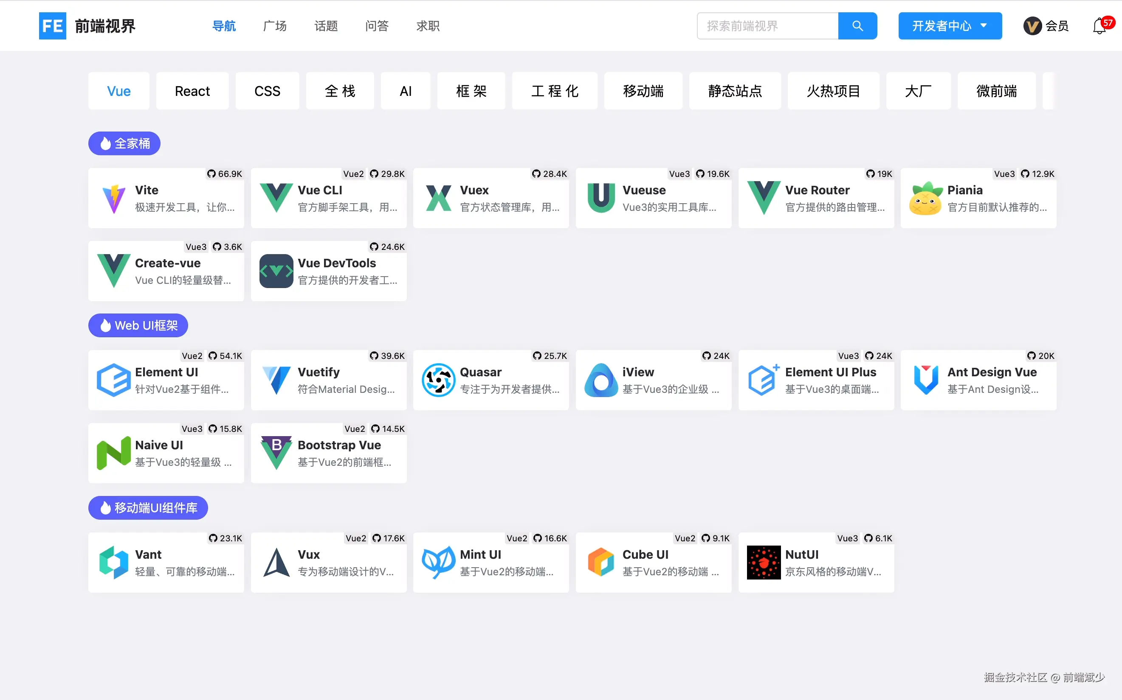Viewport: 1122px width, 700px height.
Task: Jump to the Web UI框架 section tag
Action: point(138,325)
